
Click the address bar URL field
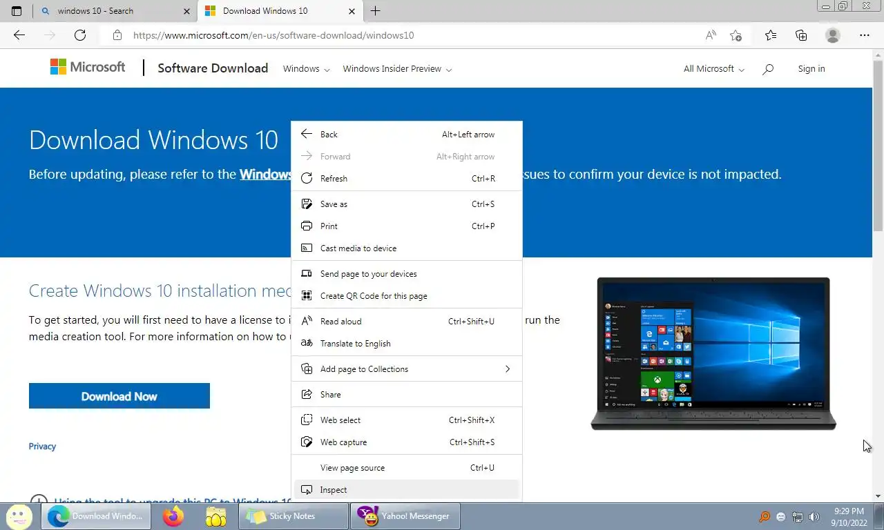tap(414, 35)
